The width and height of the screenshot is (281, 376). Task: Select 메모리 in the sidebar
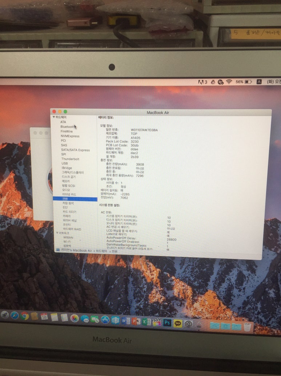click(66, 181)
